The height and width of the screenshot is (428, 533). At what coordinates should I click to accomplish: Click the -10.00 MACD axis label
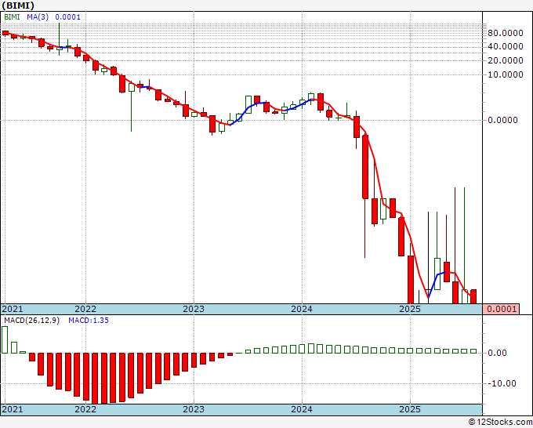tap(502, 383)
